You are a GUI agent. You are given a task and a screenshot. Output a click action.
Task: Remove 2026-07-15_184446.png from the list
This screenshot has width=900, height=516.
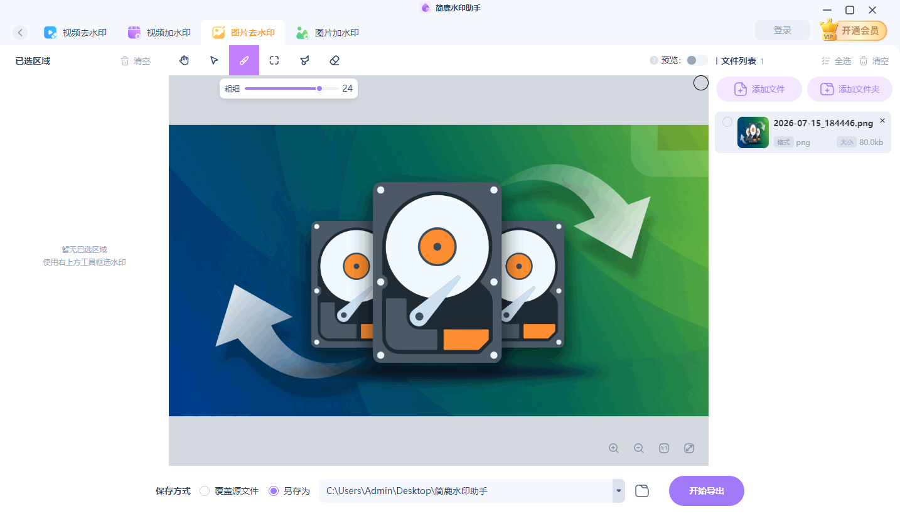point(882,121)
